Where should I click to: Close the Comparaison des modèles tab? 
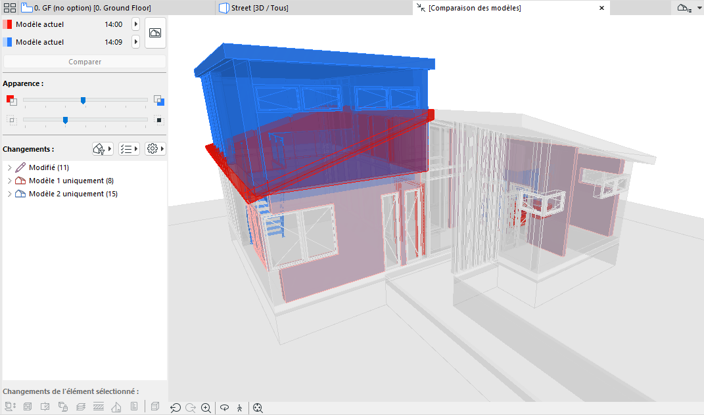pos(601,8)
